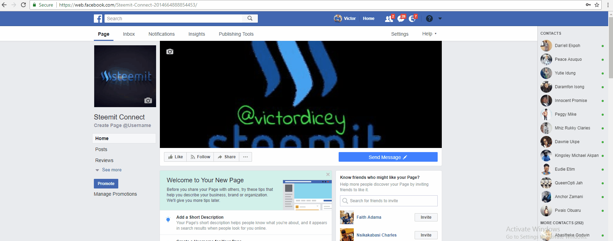Open notifications globe icon
The image size is (613, 241).
pos(412,19)
